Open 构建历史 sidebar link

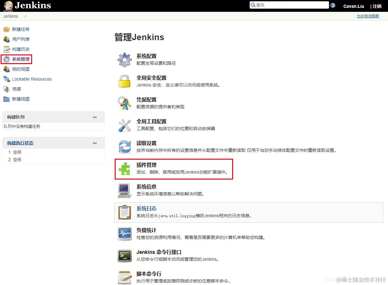coord(21,49)
